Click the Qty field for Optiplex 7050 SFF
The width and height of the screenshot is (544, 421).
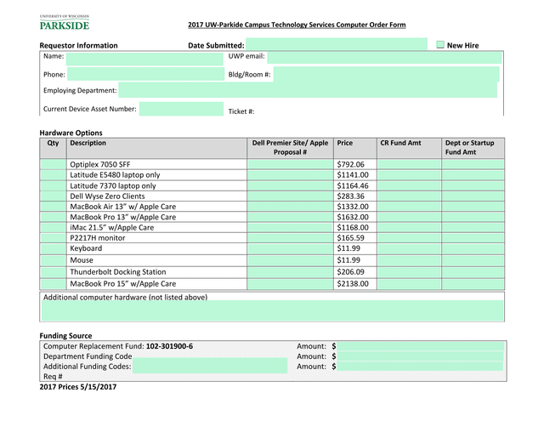(x=53, y=164)
